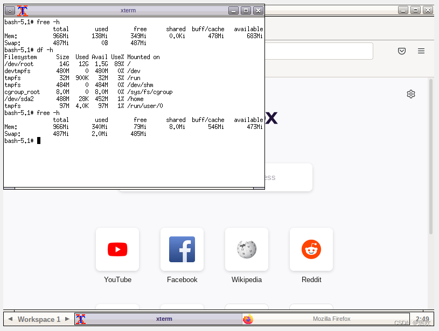Click the '/run/user/0' mount path
The image size is (439, 331).
pyautogui.click(x=145, y=106)
